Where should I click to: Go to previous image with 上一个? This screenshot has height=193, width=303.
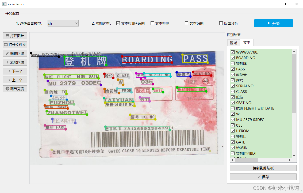15,80
